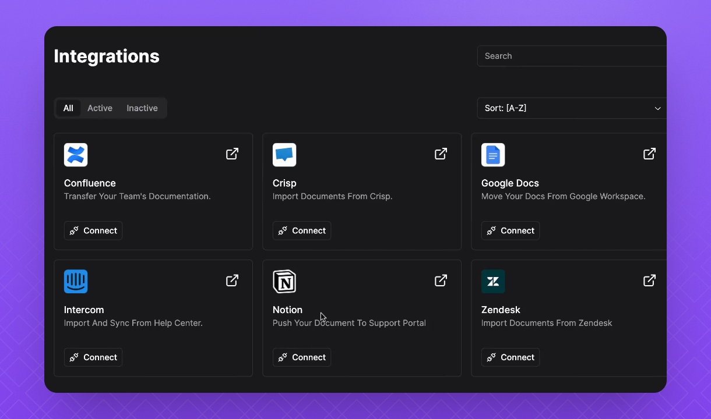Click the Integrations page heading
Screen dimensions: 711x419
click(107, 56)
